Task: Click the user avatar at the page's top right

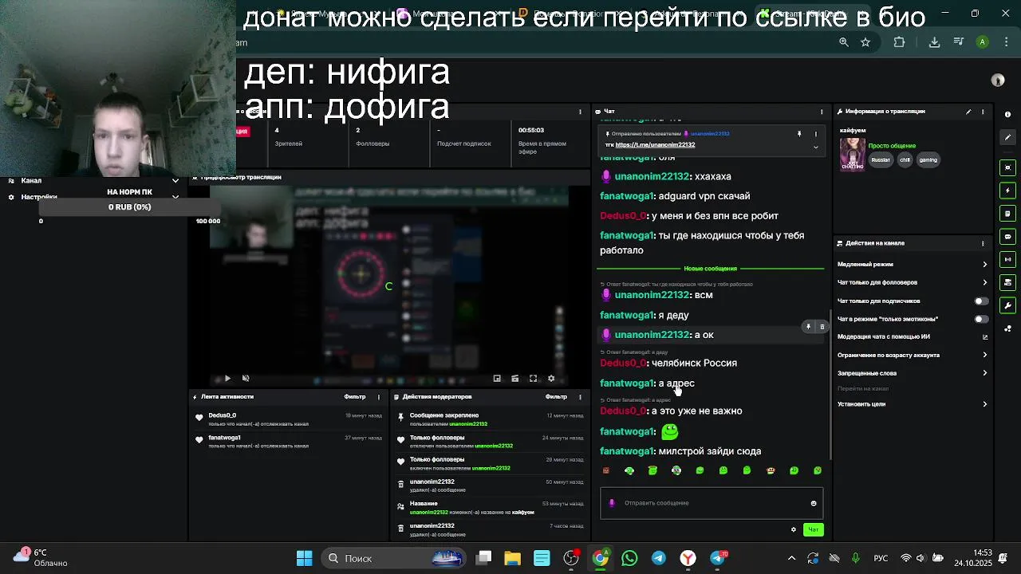Action: click(x=997, y=80)
